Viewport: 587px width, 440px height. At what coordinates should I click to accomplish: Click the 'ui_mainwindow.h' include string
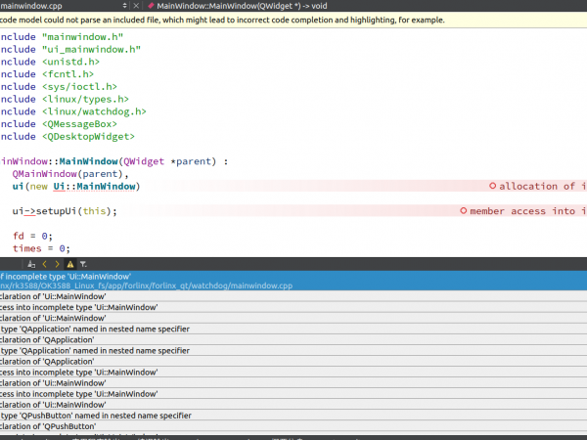tap(93, 48)
